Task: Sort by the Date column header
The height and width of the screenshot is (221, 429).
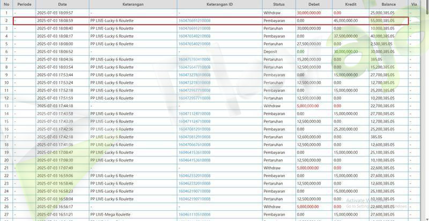Action: pos(62,4)
